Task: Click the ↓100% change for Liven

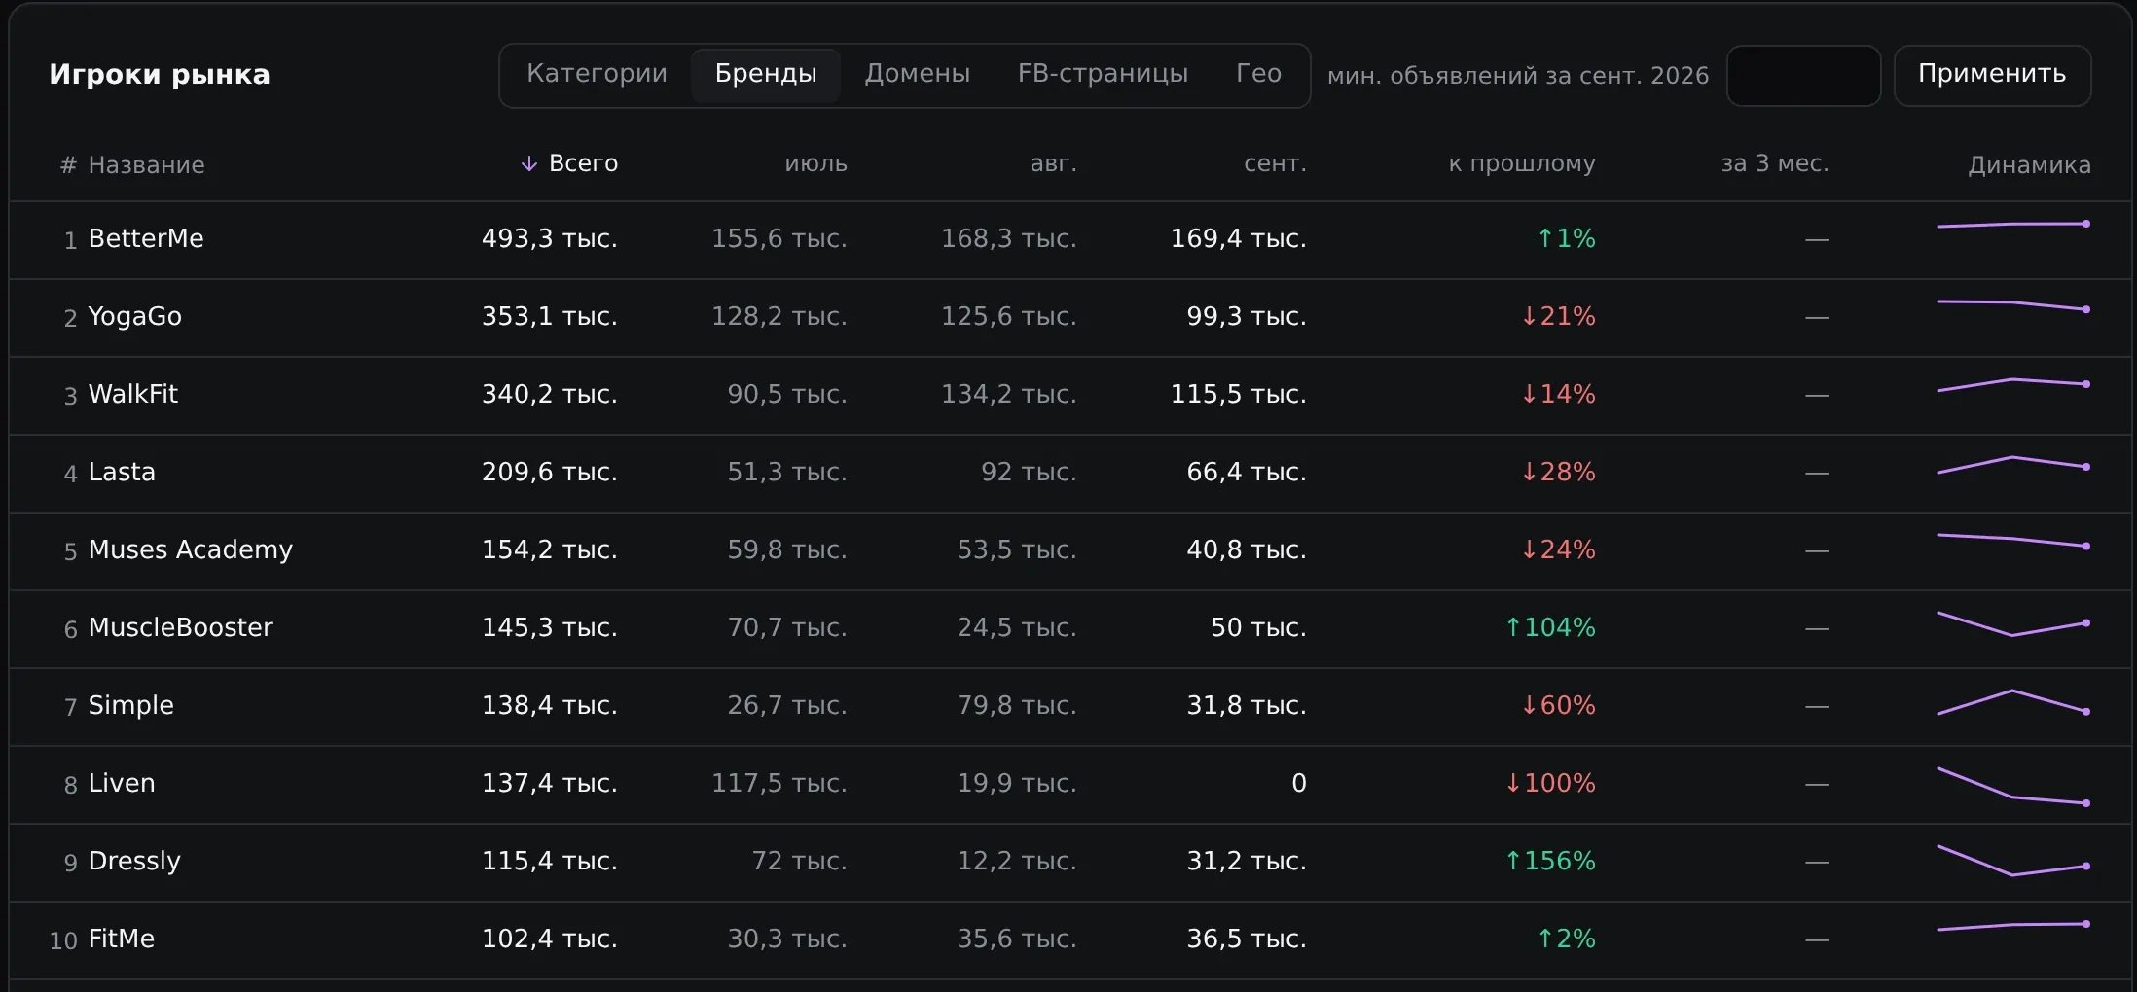Action: 1550,783
